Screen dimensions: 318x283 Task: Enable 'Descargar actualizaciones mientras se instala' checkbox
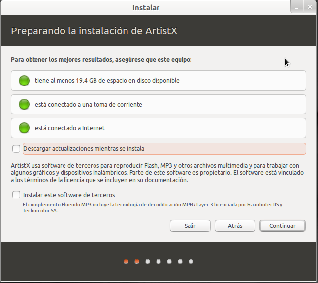pos(17,149)
